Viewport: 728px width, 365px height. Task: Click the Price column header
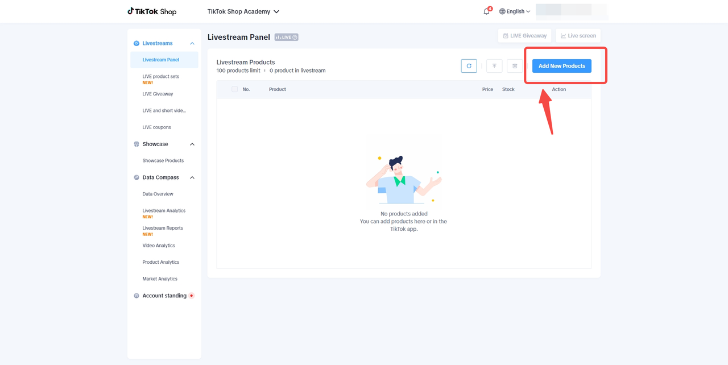[x=487, y=89]
